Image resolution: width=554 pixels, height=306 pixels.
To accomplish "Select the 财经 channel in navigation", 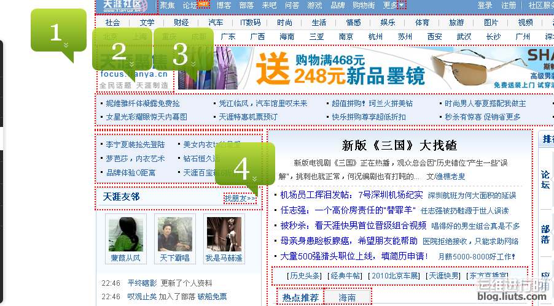I will point(181,23).
